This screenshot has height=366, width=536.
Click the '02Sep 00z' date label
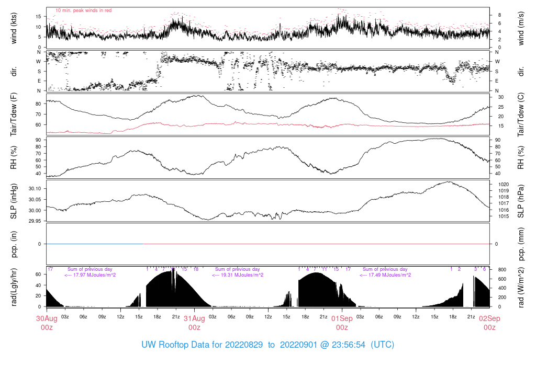click(x=489, y=323)
